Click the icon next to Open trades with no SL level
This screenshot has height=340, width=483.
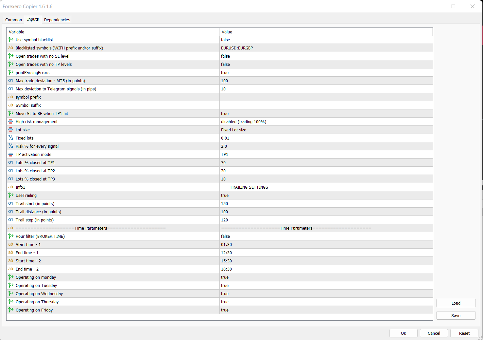point(11,56)
